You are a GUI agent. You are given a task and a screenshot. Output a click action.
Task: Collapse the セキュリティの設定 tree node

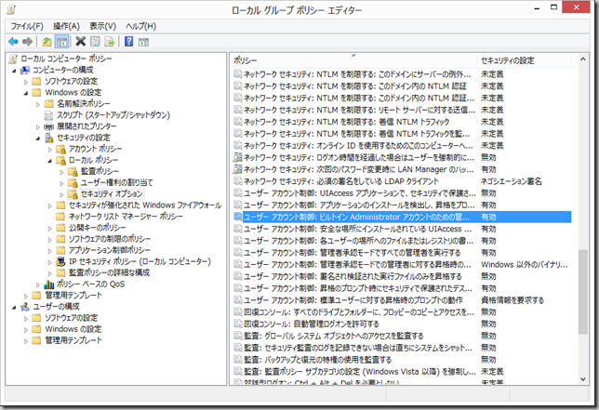pyautogui.click(x=38, y=138)
